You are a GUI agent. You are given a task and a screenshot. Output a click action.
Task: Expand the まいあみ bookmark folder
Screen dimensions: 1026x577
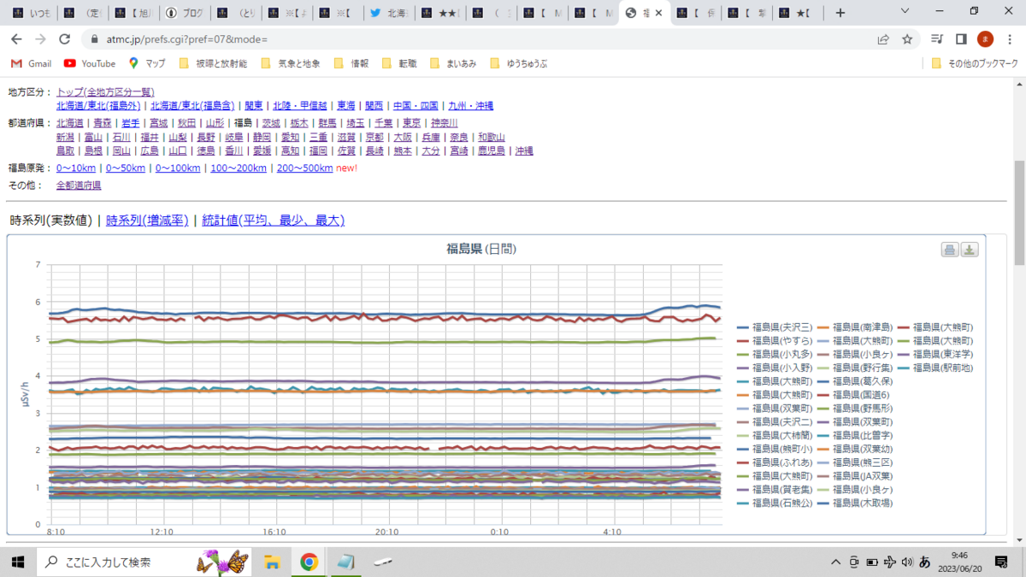(x=453, y=63)
